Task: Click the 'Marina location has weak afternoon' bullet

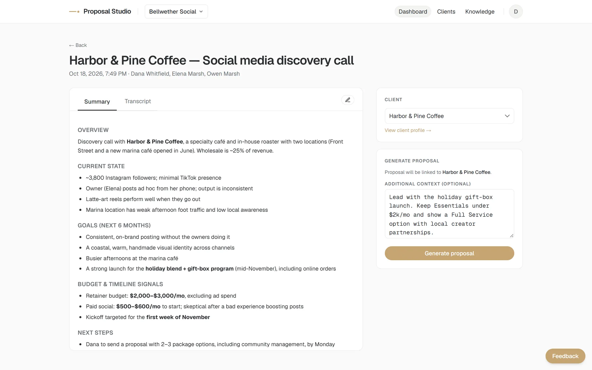Action: pyautogui.click(x=177, y=210)
